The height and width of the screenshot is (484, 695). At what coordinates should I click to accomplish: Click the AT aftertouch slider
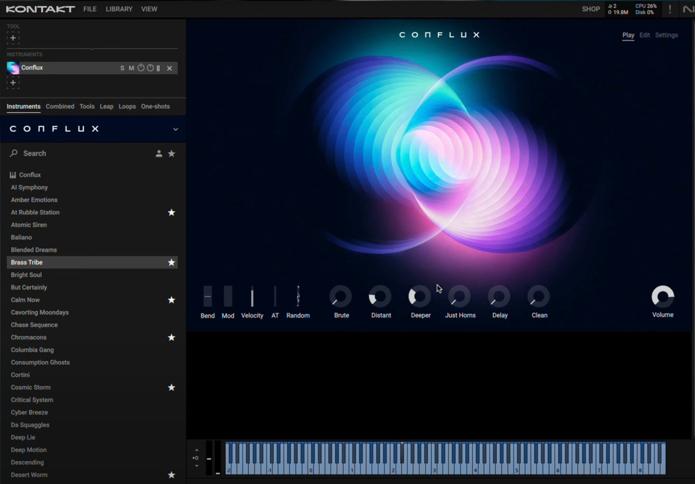coord(275,296)
